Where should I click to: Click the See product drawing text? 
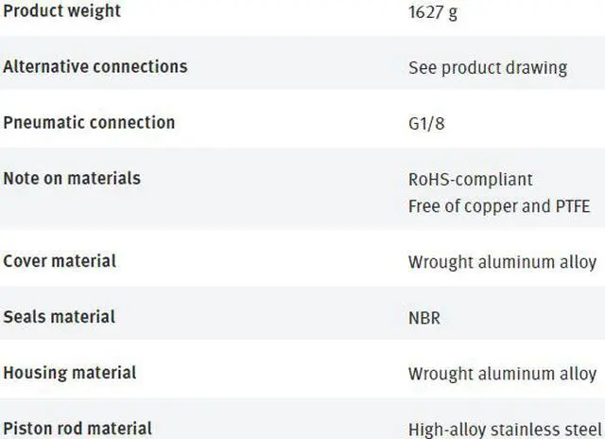(487, 68)
